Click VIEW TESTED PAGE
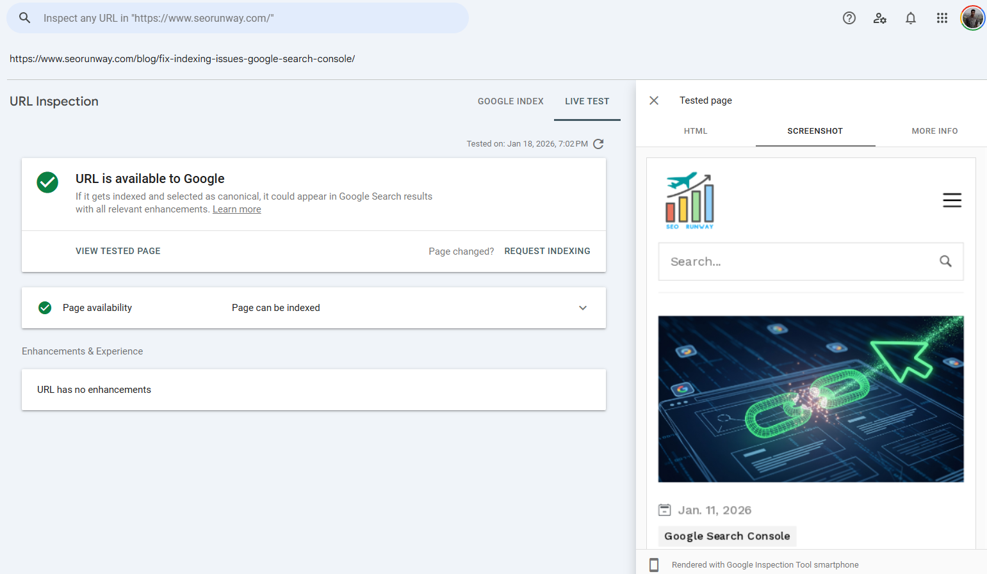The height and width of the screenshot is (574, 987). pyautogui.click(x=118, y=251)
